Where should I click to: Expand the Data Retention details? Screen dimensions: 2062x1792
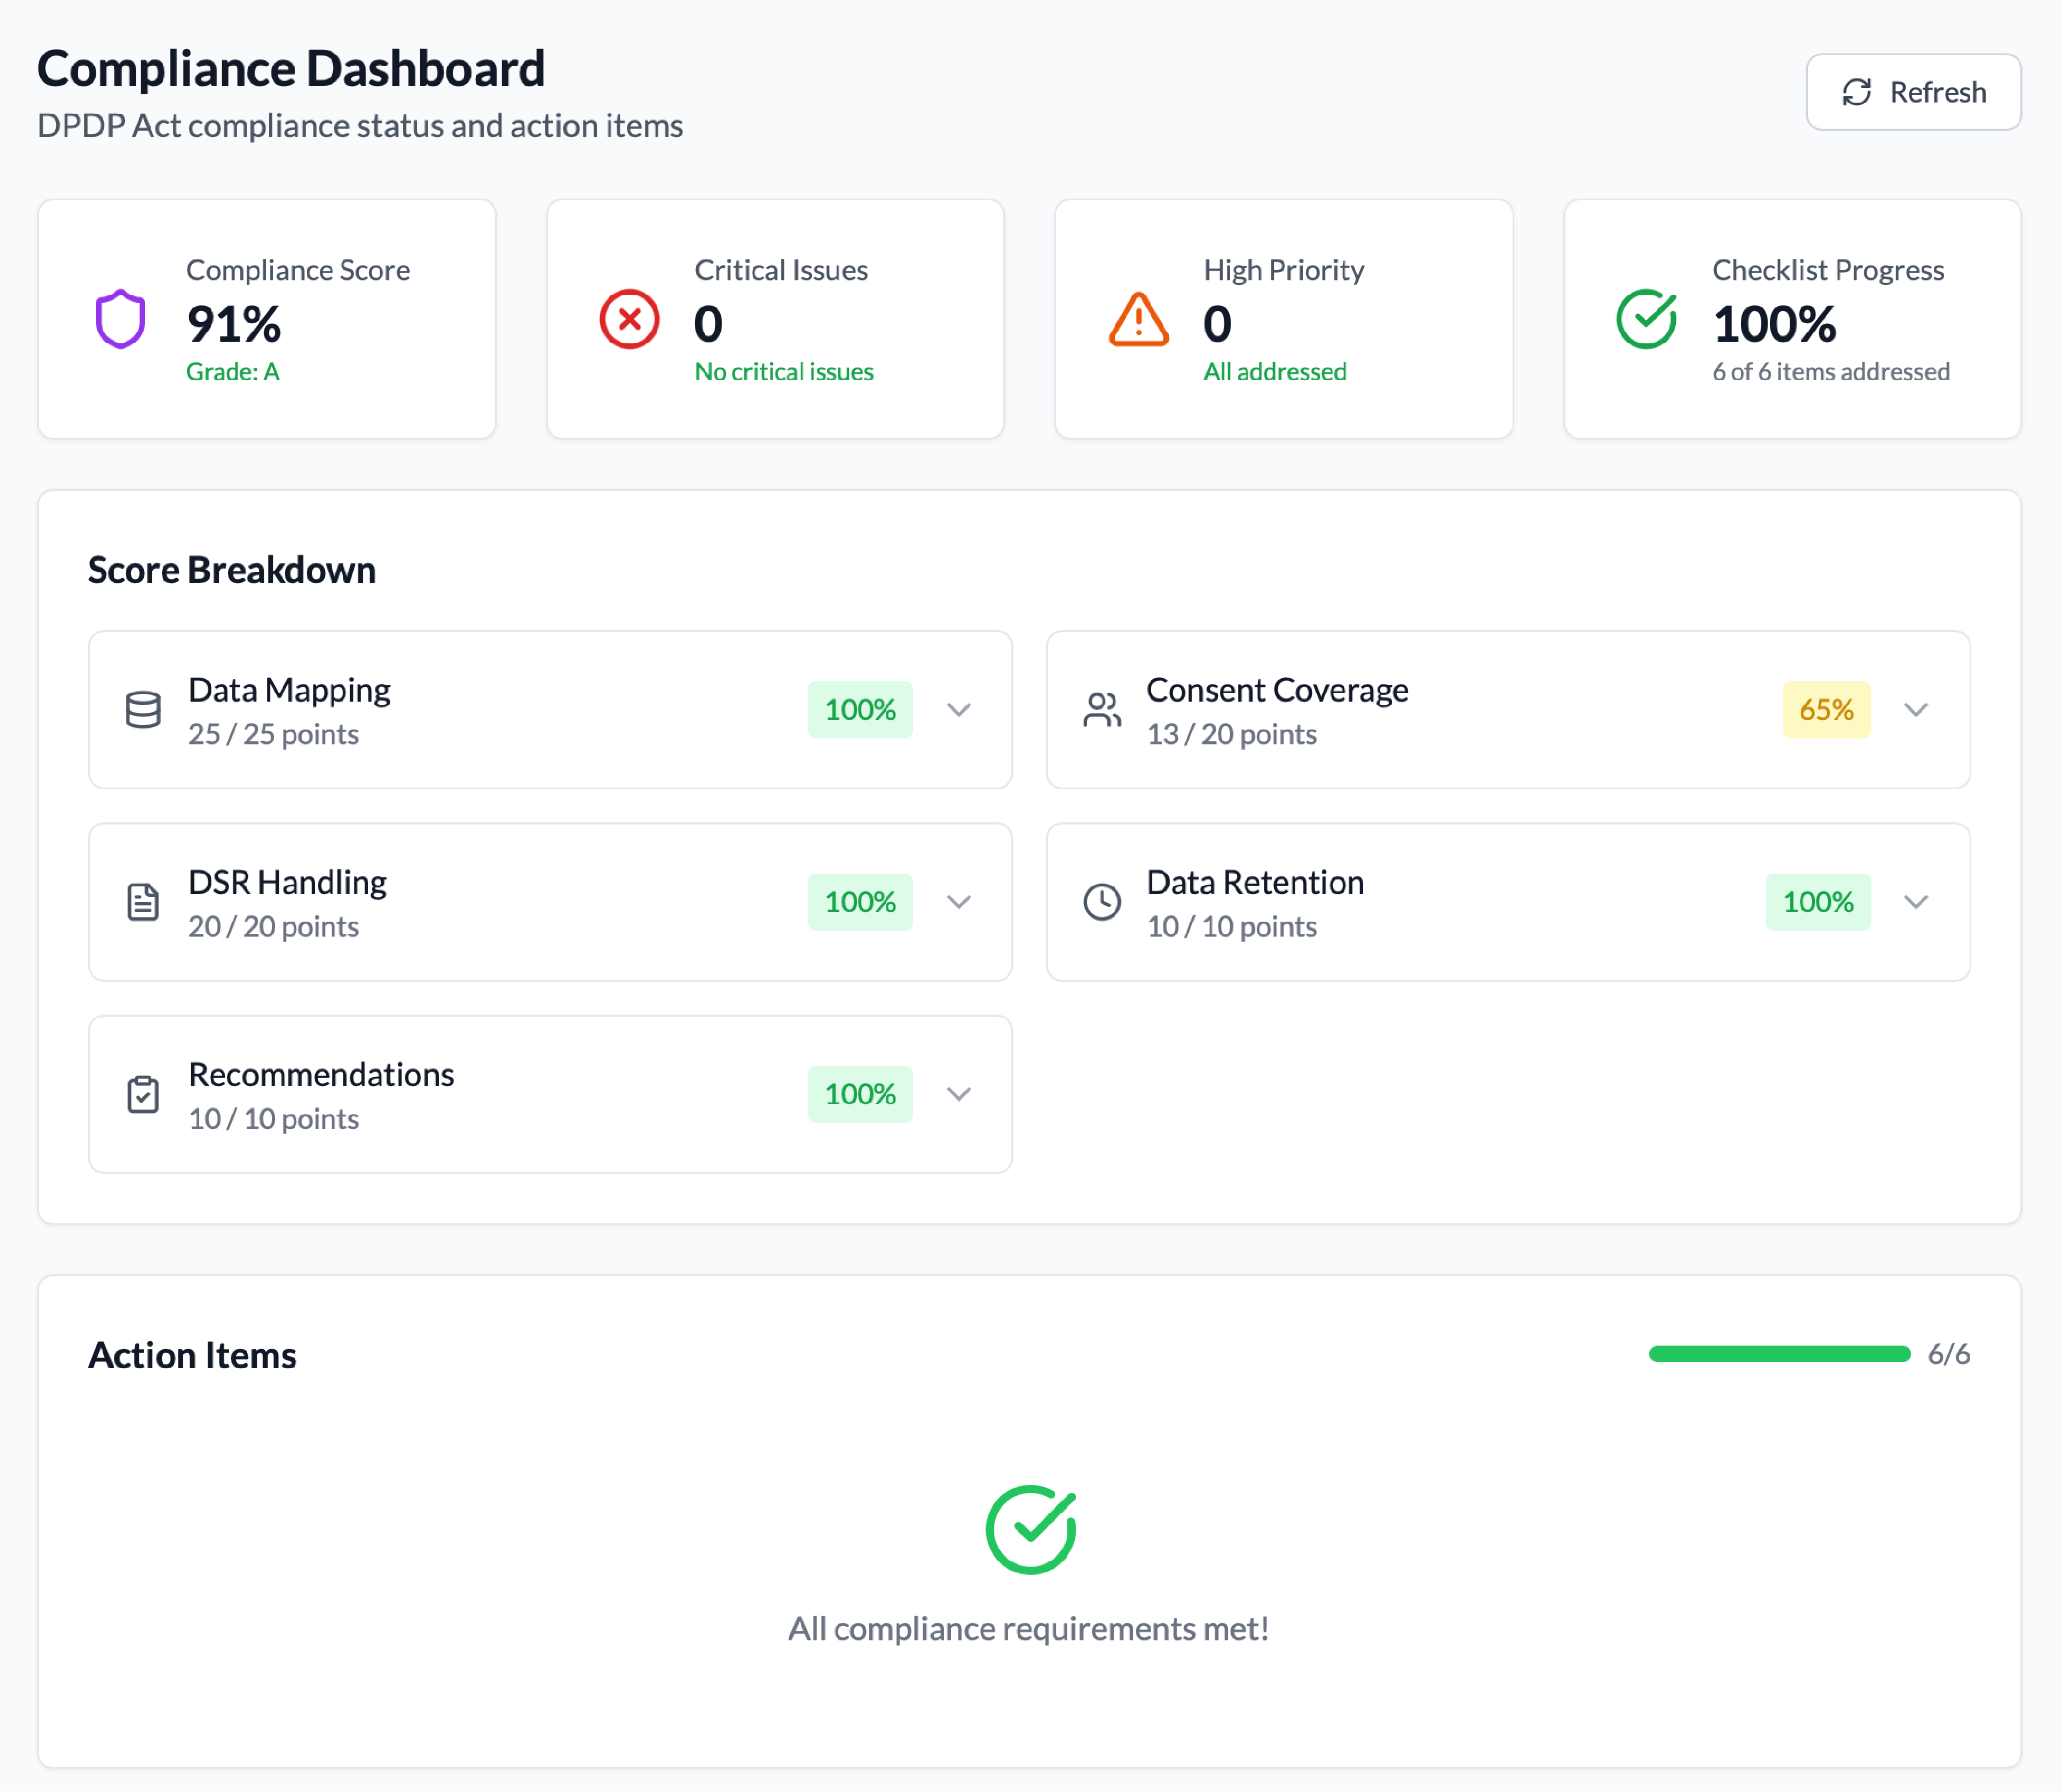pyautogui.click(x=1917, y=901)
